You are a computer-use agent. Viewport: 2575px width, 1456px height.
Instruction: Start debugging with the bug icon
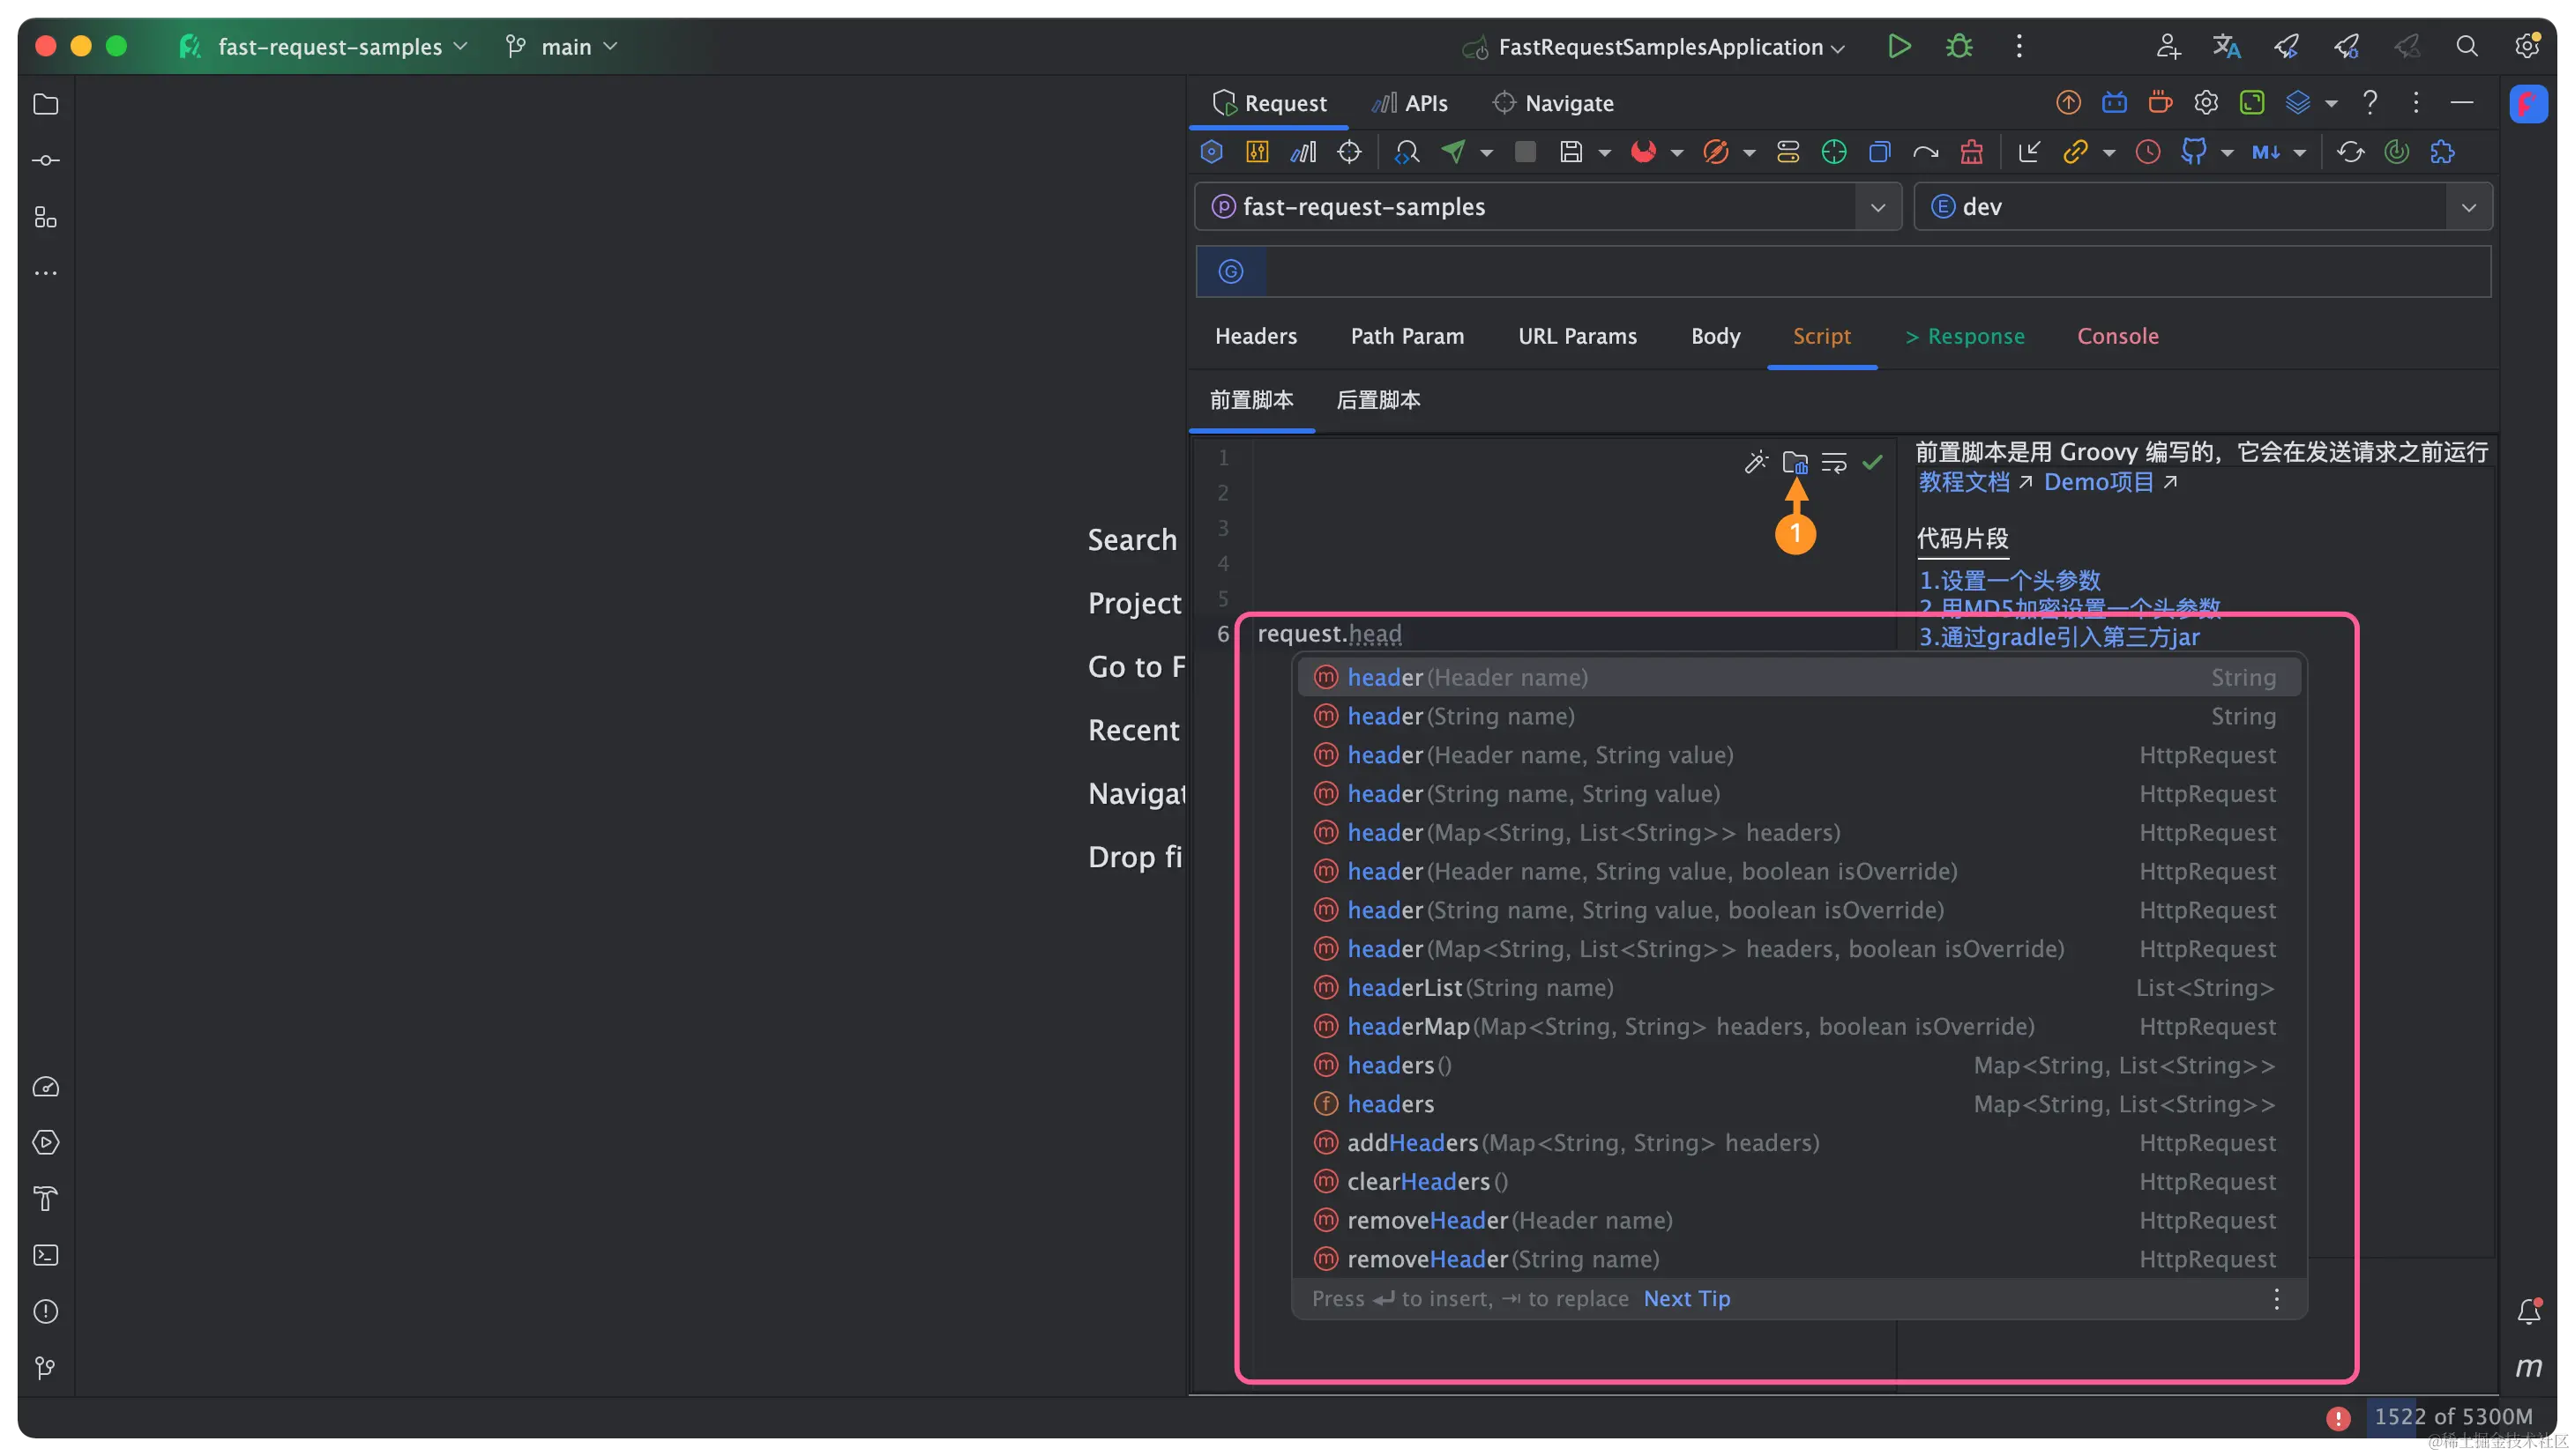click(x=1959, y=46)
